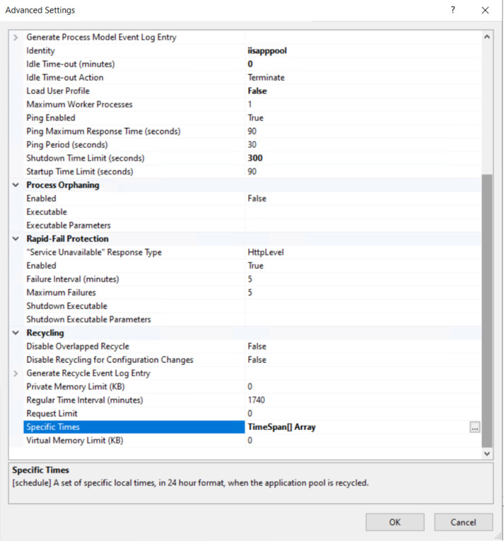Close the Advanced Settings dialog
This screenshot has height=541, width=504.
click(x=485, y=10)
